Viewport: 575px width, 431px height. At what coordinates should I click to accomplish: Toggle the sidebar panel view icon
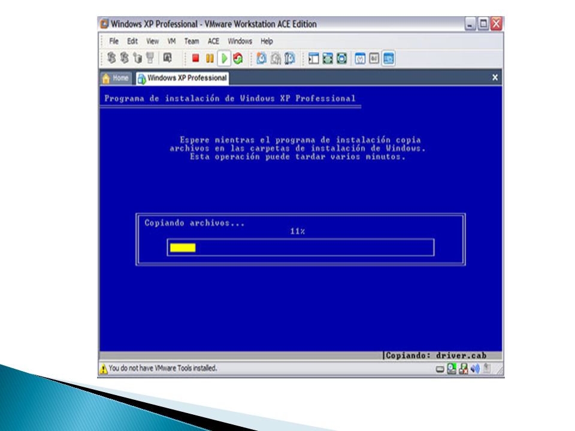[313, 58]
